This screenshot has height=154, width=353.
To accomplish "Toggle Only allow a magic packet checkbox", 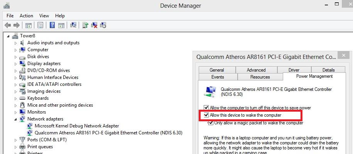I will [211, 123].
